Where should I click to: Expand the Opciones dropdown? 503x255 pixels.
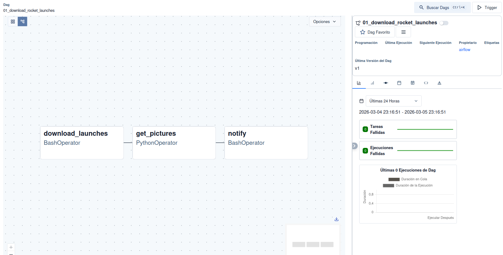(x=325, y=21)
